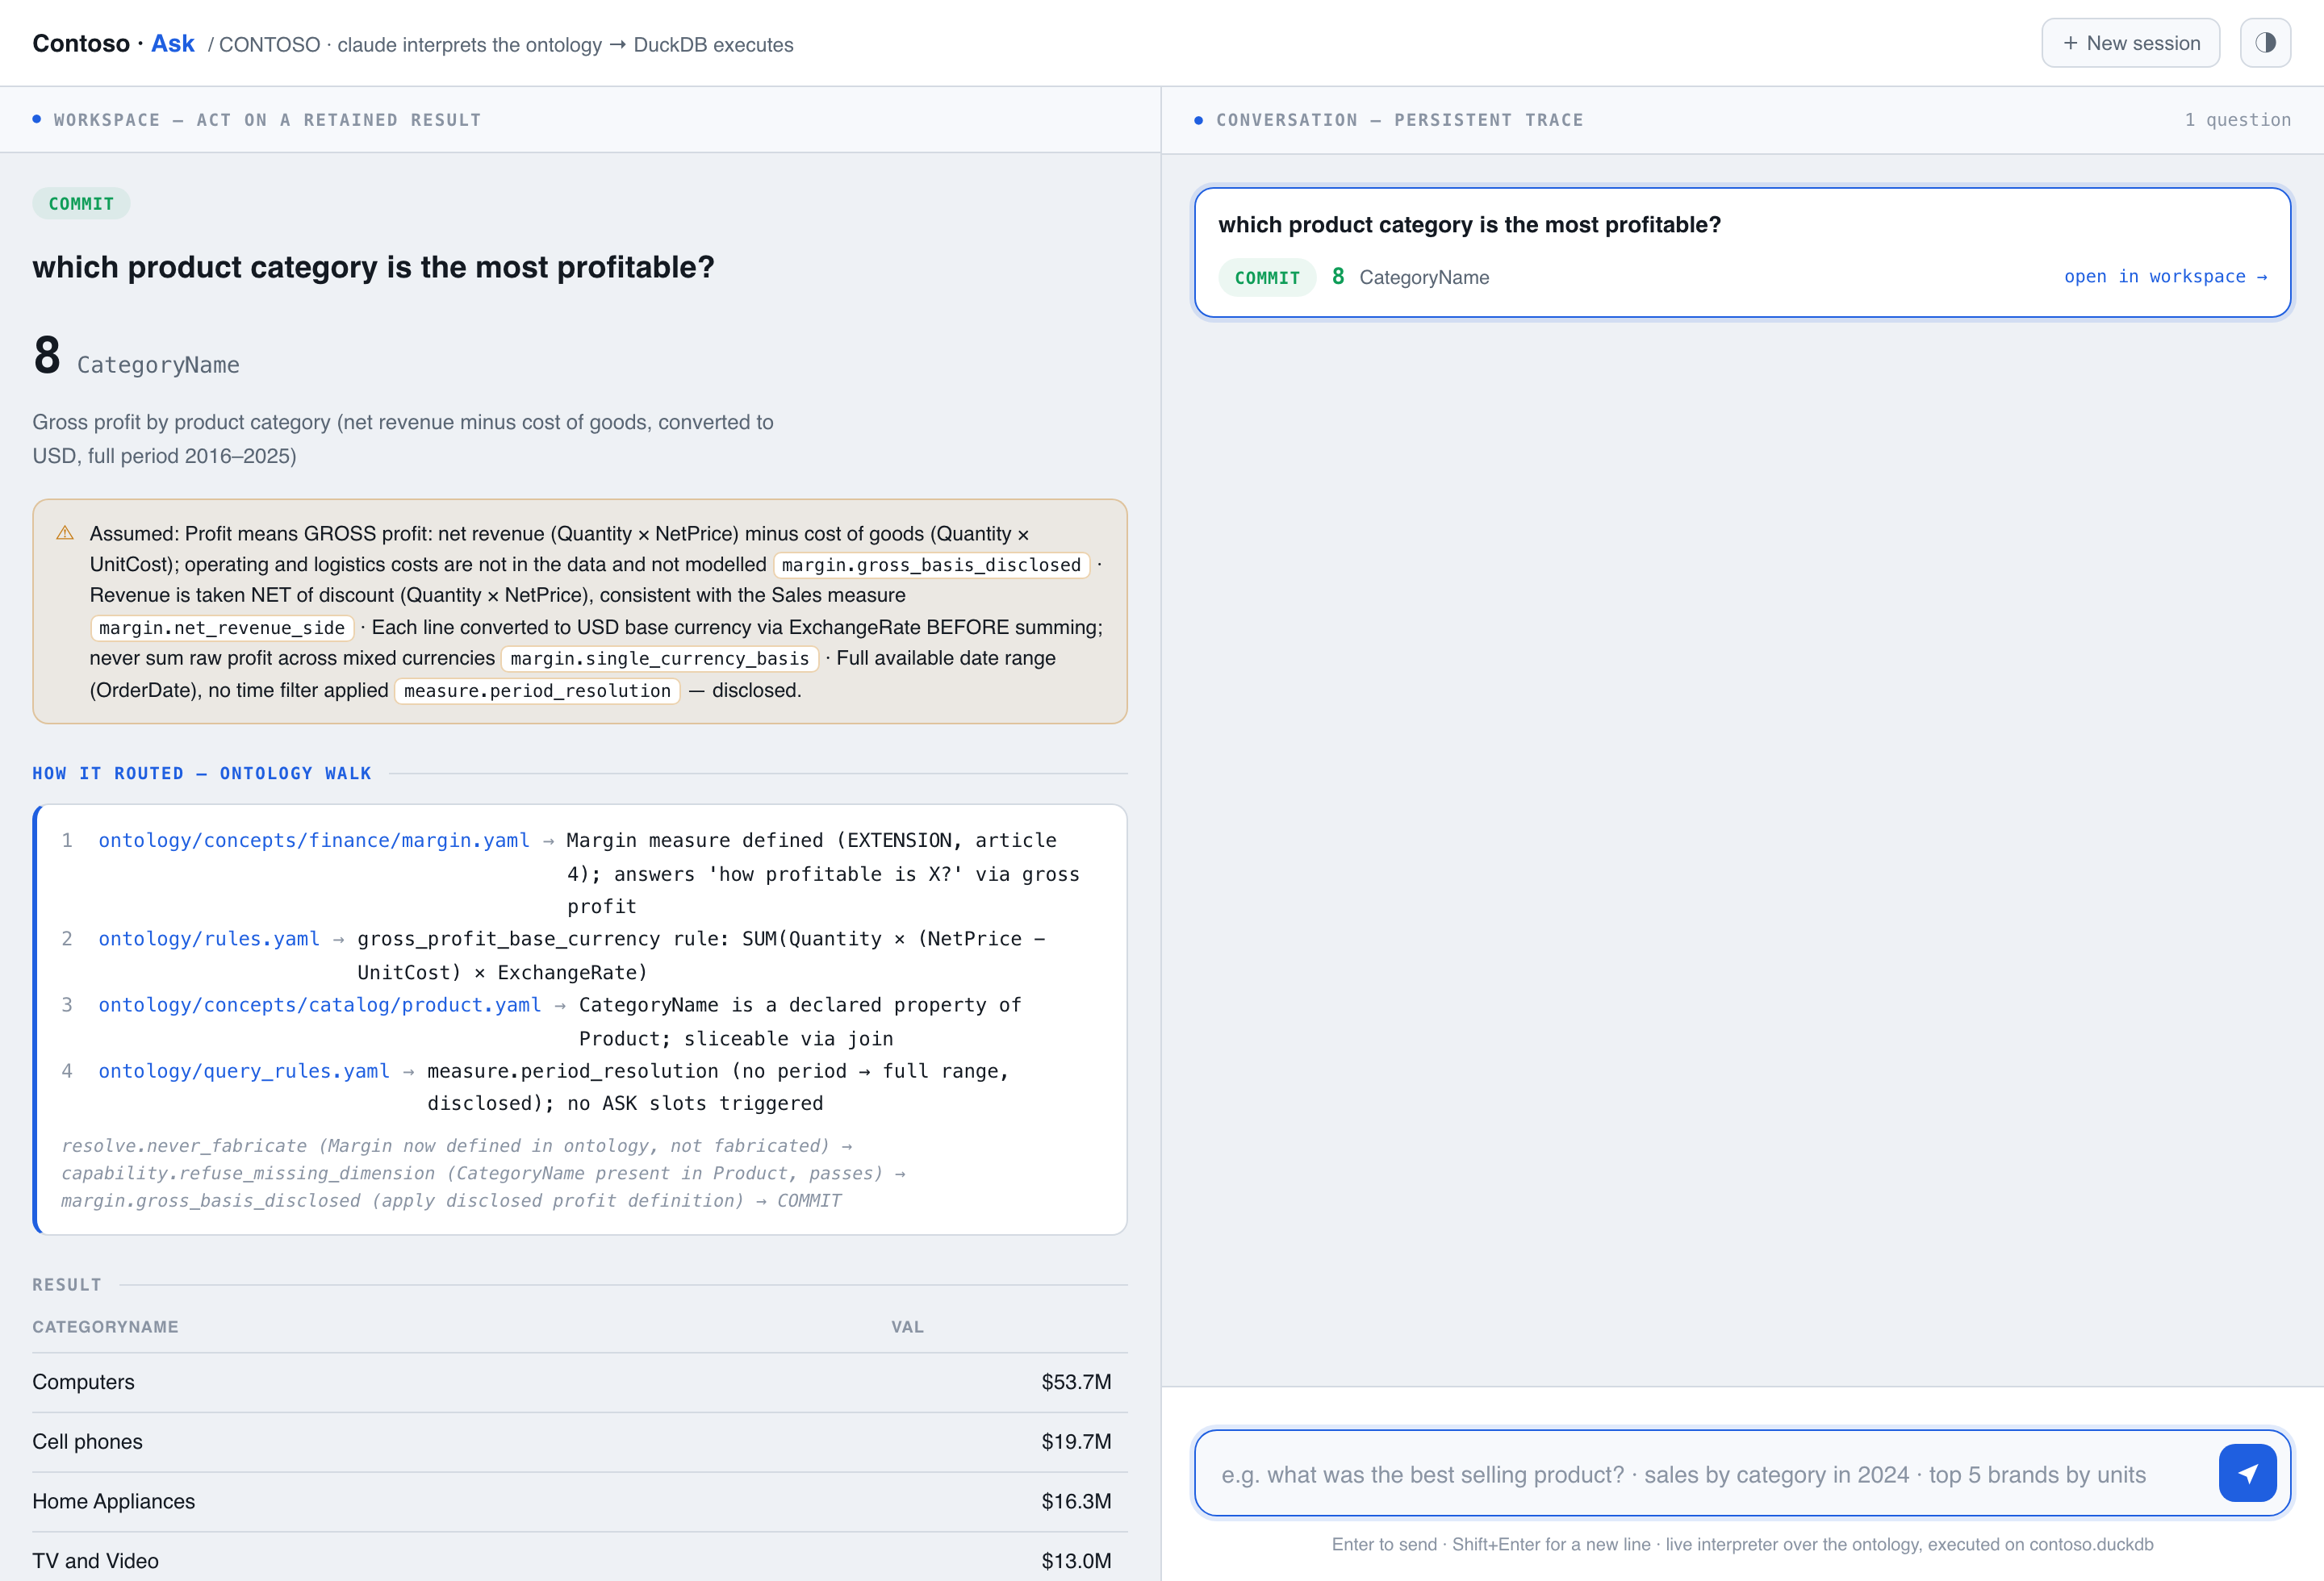Send the question with the paper plane icon

[2247, 1473]
